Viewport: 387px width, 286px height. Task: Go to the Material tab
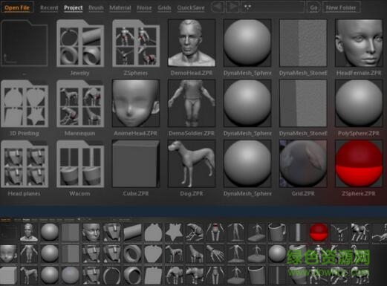click(120, 8)
